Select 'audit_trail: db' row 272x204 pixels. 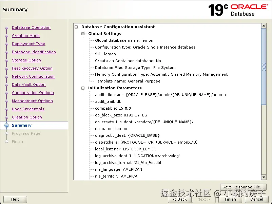[x=108, y=101]
